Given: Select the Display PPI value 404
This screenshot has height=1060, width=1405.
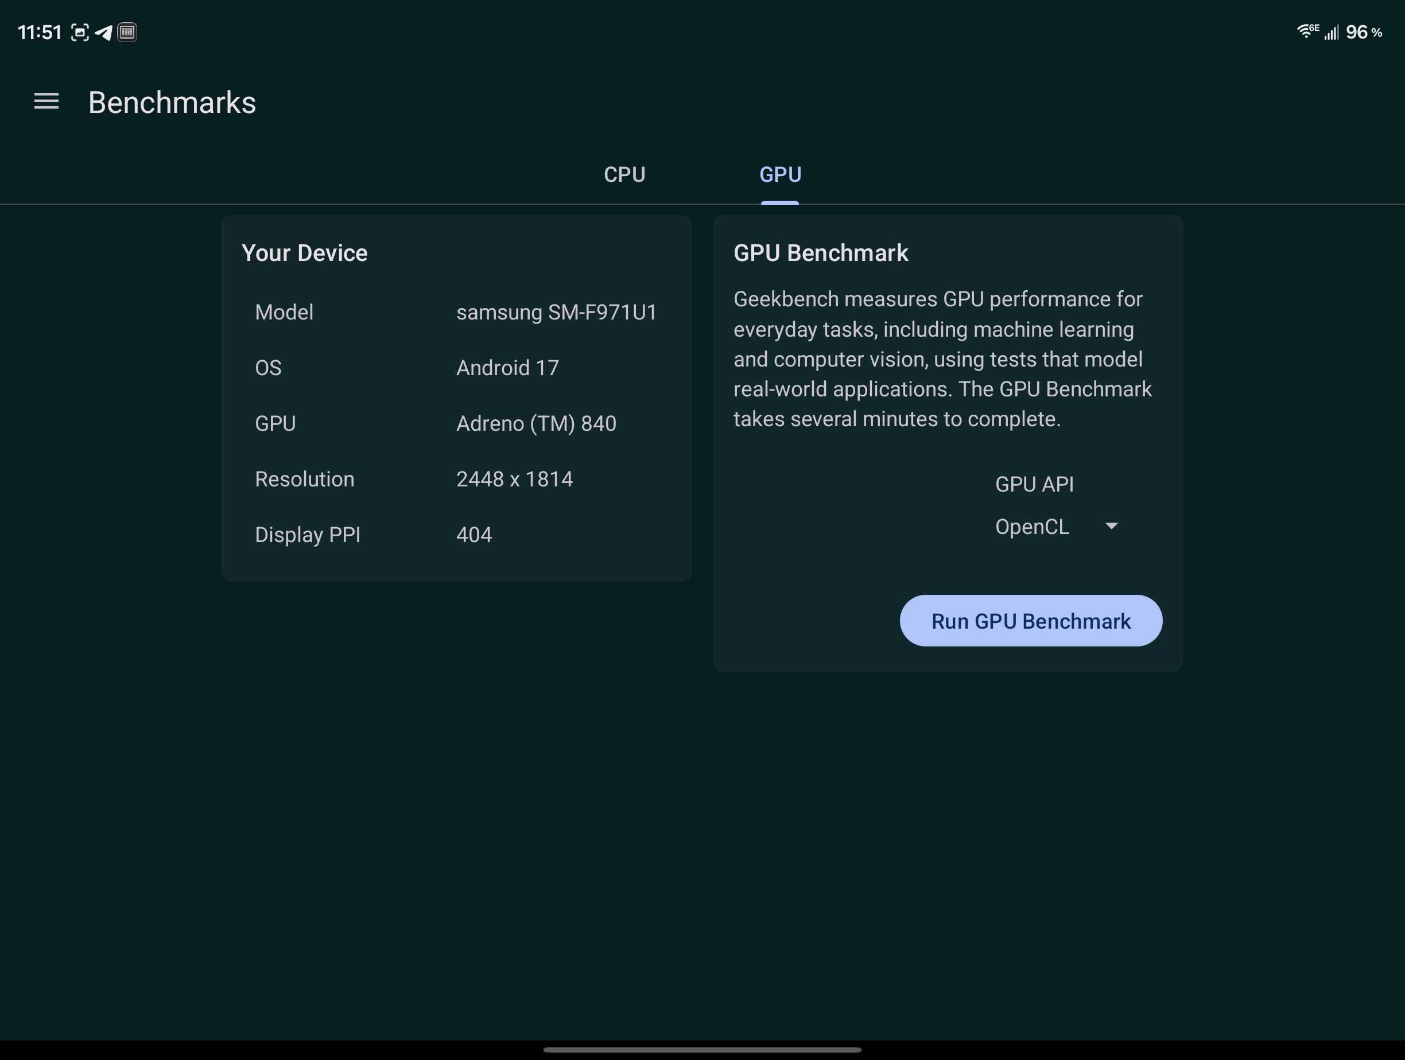Looking at the screenshot, I should click(474, 535).
